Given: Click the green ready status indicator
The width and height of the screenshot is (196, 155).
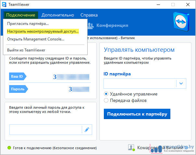Looking at the screenshot, I should coord(9,148).
